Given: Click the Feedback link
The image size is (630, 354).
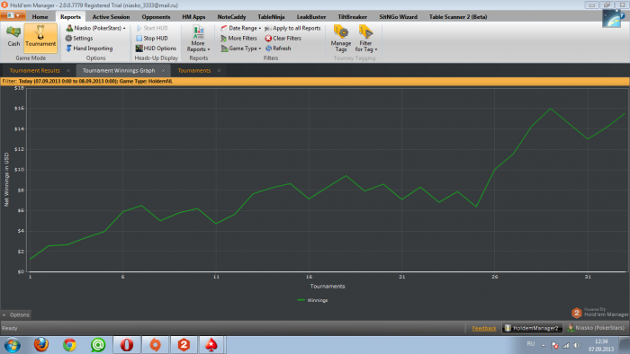Looking at the screenshot, I should (x=484, y=328).
